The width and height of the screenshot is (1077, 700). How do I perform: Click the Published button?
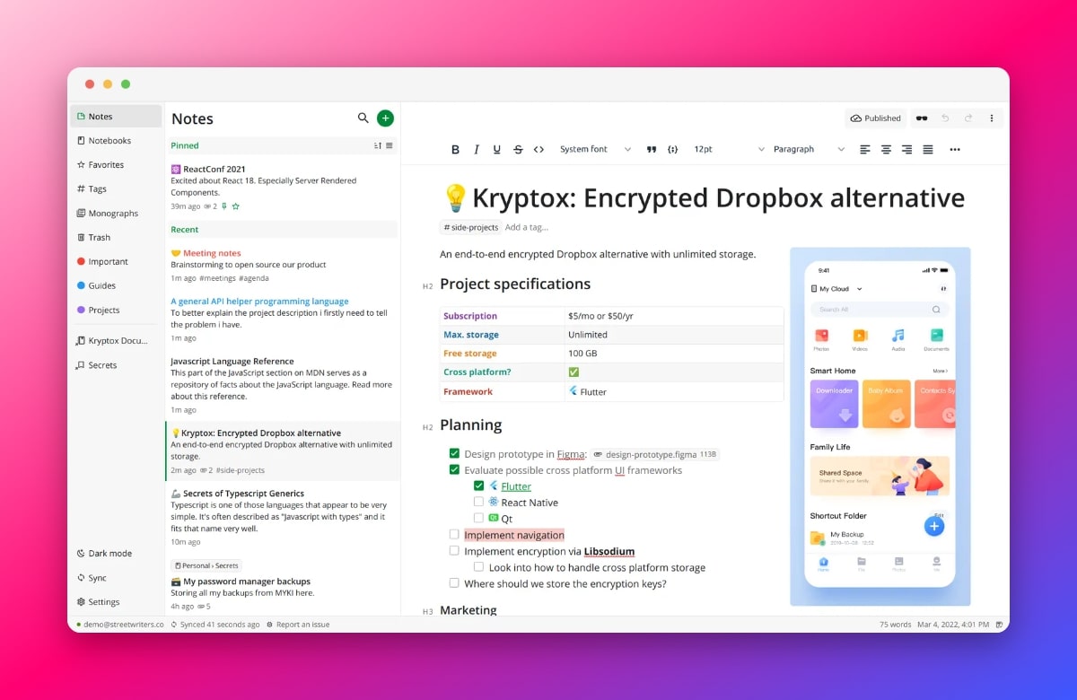tap(875, 118)
